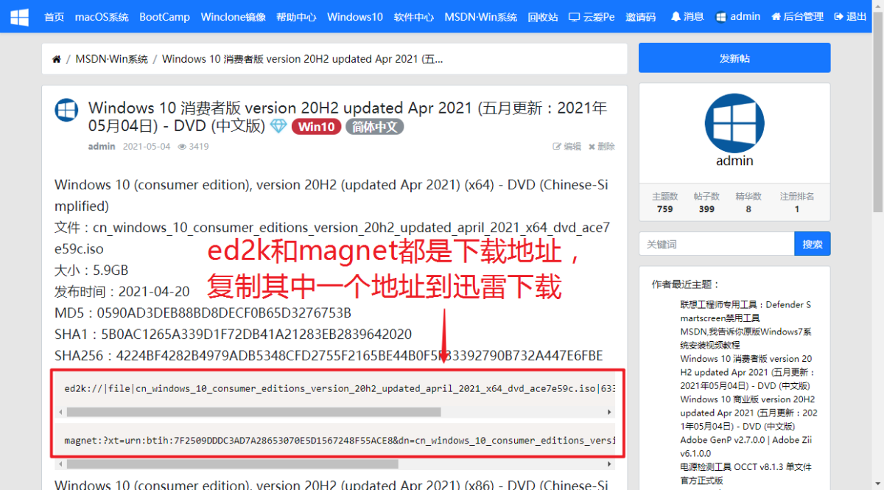Open 云签Pe cloud menu item
This screenshot has height=490, width=884.
tap(592, 16)
